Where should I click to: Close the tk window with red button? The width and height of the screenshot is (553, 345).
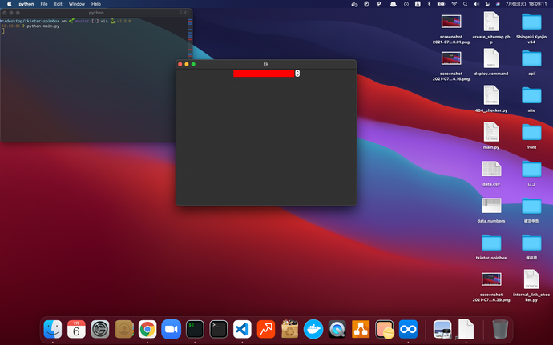(x=180, y=64)
